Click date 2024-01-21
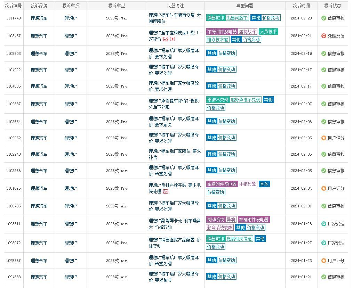Screen dimensions: 353x288 pyautogui.click(x=301, y=277)
